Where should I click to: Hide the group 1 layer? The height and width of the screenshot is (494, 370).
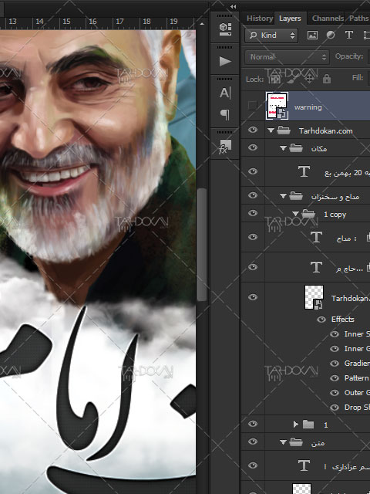click(253, 424)
